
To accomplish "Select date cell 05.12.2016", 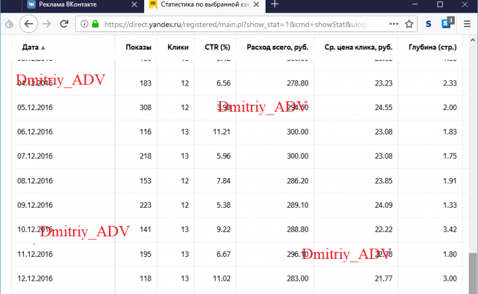I will click(35, 108).
